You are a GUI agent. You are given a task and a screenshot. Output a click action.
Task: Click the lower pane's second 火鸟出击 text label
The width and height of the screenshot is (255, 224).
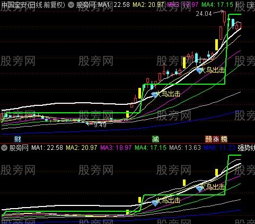[x=213, y=187]
